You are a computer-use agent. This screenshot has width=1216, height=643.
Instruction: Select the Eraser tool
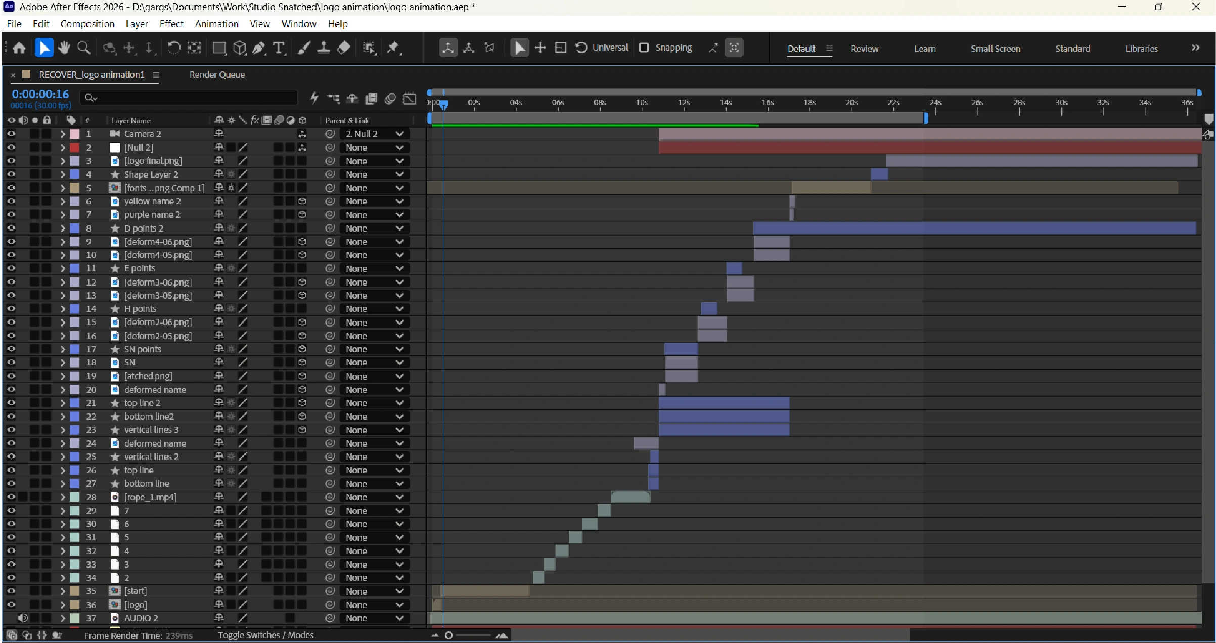coord(344,48)
